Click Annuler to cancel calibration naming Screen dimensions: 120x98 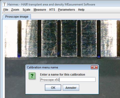[71, 88]
